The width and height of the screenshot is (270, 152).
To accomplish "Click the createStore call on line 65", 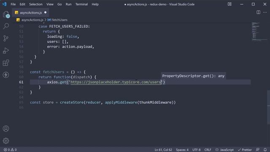I will tap(72, 102).
